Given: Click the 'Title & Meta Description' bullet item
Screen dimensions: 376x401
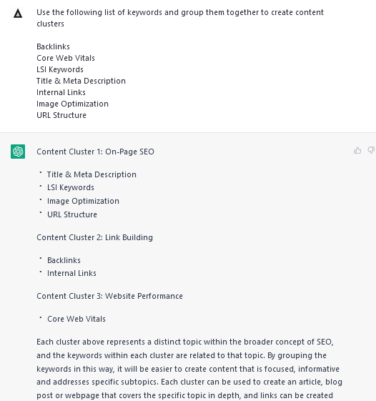Looking at the screenshot, I should point(91,174).
